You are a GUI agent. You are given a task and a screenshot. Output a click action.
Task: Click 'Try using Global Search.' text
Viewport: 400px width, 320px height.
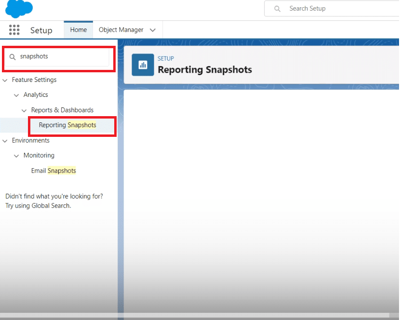pos(38,206)
